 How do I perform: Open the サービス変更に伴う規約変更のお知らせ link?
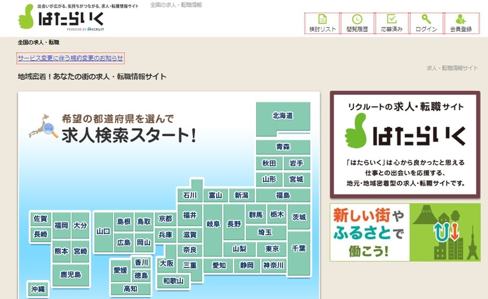click(x=71, y=58)
